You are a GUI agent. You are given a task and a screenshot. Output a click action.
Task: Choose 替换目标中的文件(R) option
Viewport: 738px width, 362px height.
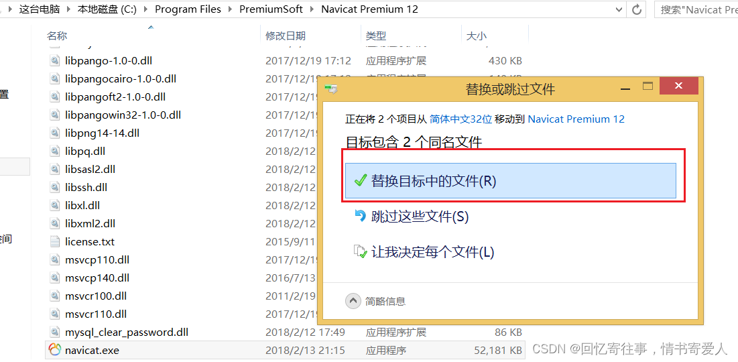coord(511,181)
